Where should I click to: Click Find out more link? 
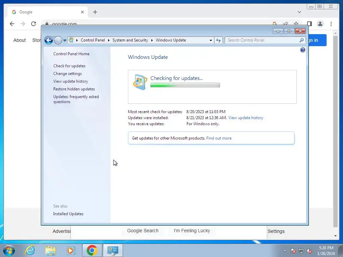tap(219, 138)
